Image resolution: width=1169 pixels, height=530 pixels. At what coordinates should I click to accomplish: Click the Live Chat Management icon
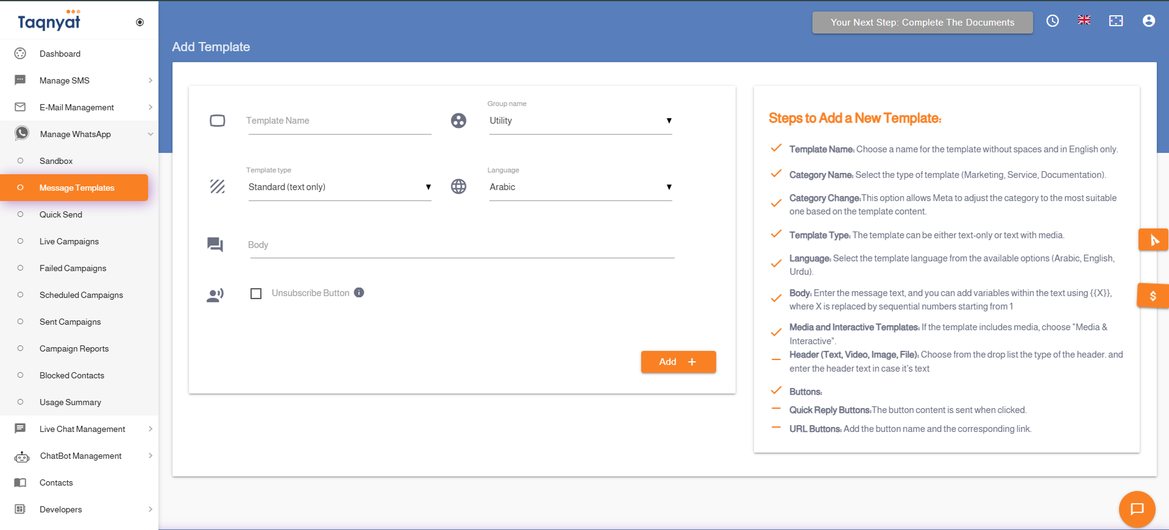coord(20,428)
